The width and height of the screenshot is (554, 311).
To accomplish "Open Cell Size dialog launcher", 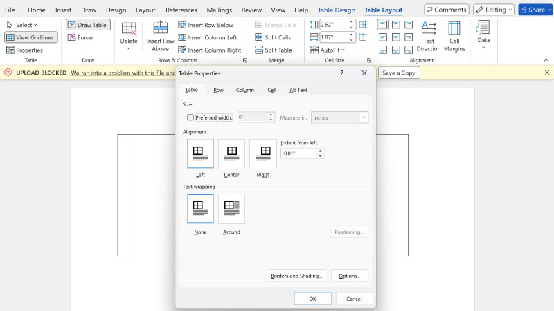I will coord(369,60).
